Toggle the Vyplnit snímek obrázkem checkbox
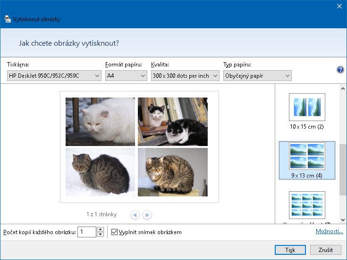Viewport: 347px width, 260px height. [114, 232]
